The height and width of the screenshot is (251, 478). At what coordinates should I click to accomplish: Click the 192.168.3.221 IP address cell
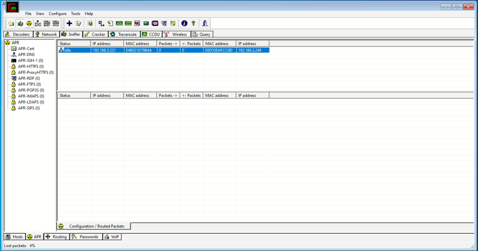pyautogui.click(x=107, y=50)
